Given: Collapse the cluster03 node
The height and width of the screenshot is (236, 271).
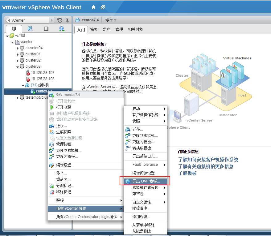Looking at the screenshot, I should 18,67.
